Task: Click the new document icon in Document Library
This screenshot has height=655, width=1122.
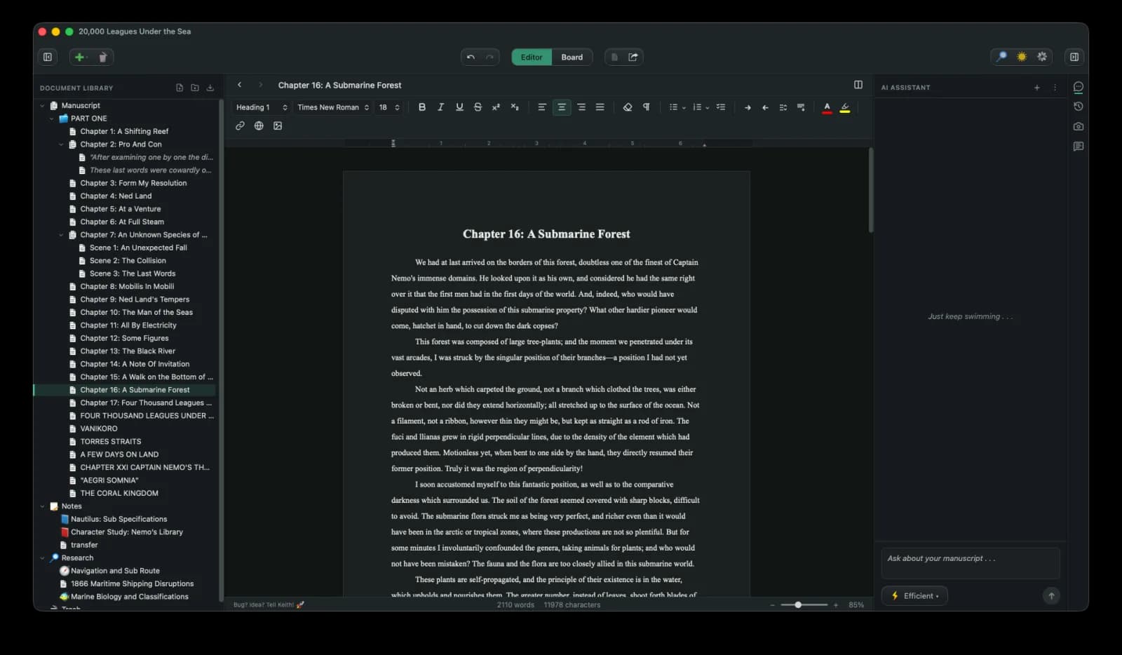Action: point(180,88)
